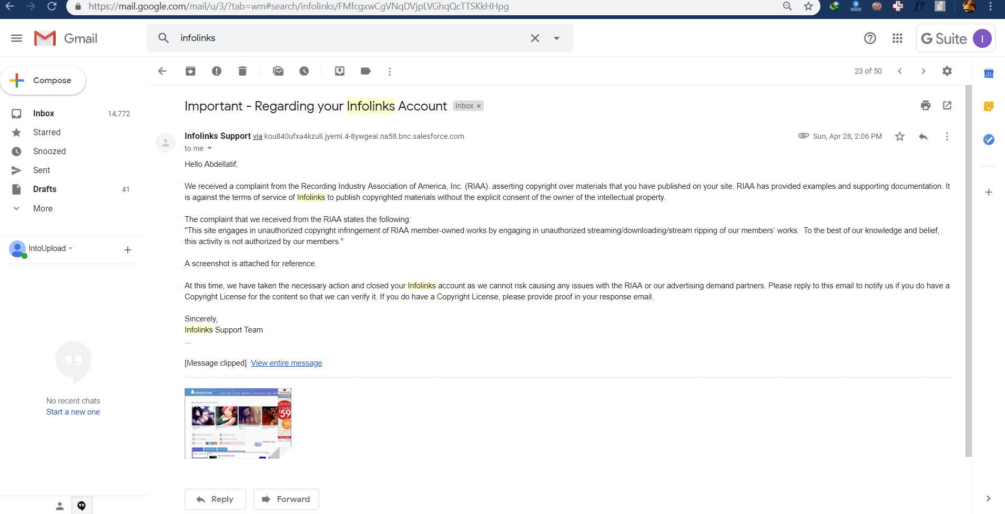Open Chrome menu three dots
Screen dimensions: 1005x514
[991, 6]
